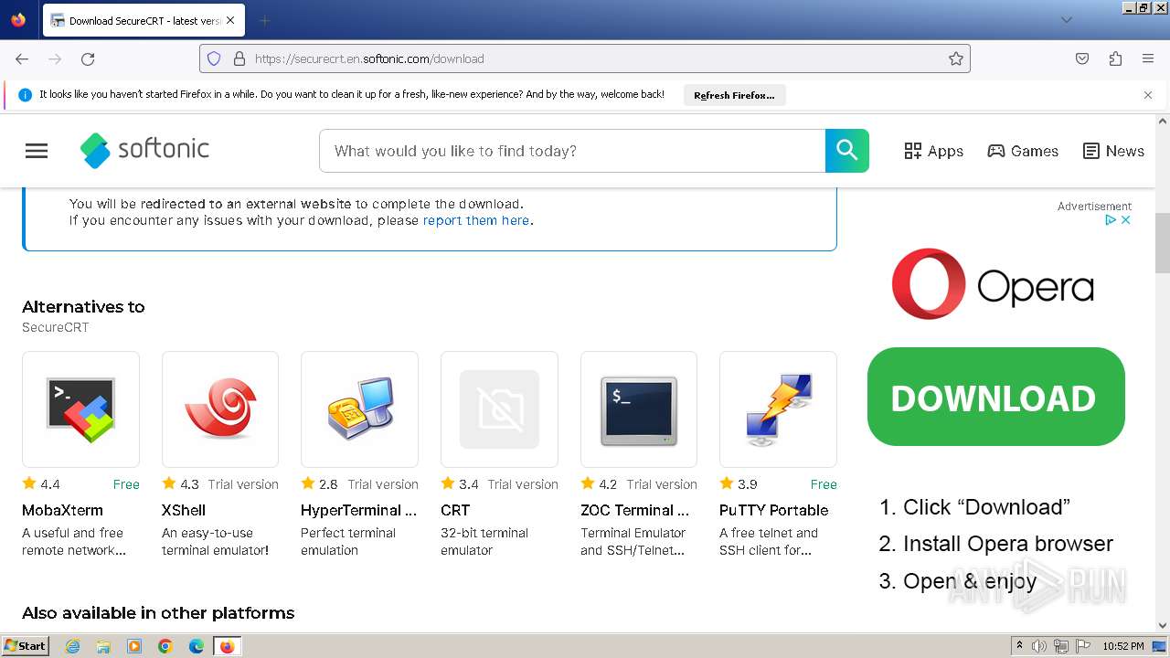Show site security padlock info
Viewport: 1170px width, 658px height.
click(239, 58)
